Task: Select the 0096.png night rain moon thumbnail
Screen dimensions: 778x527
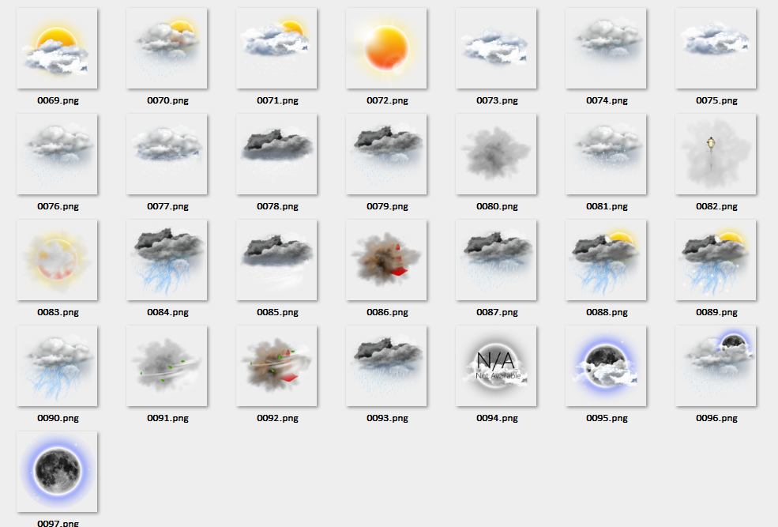Action: 716,366
